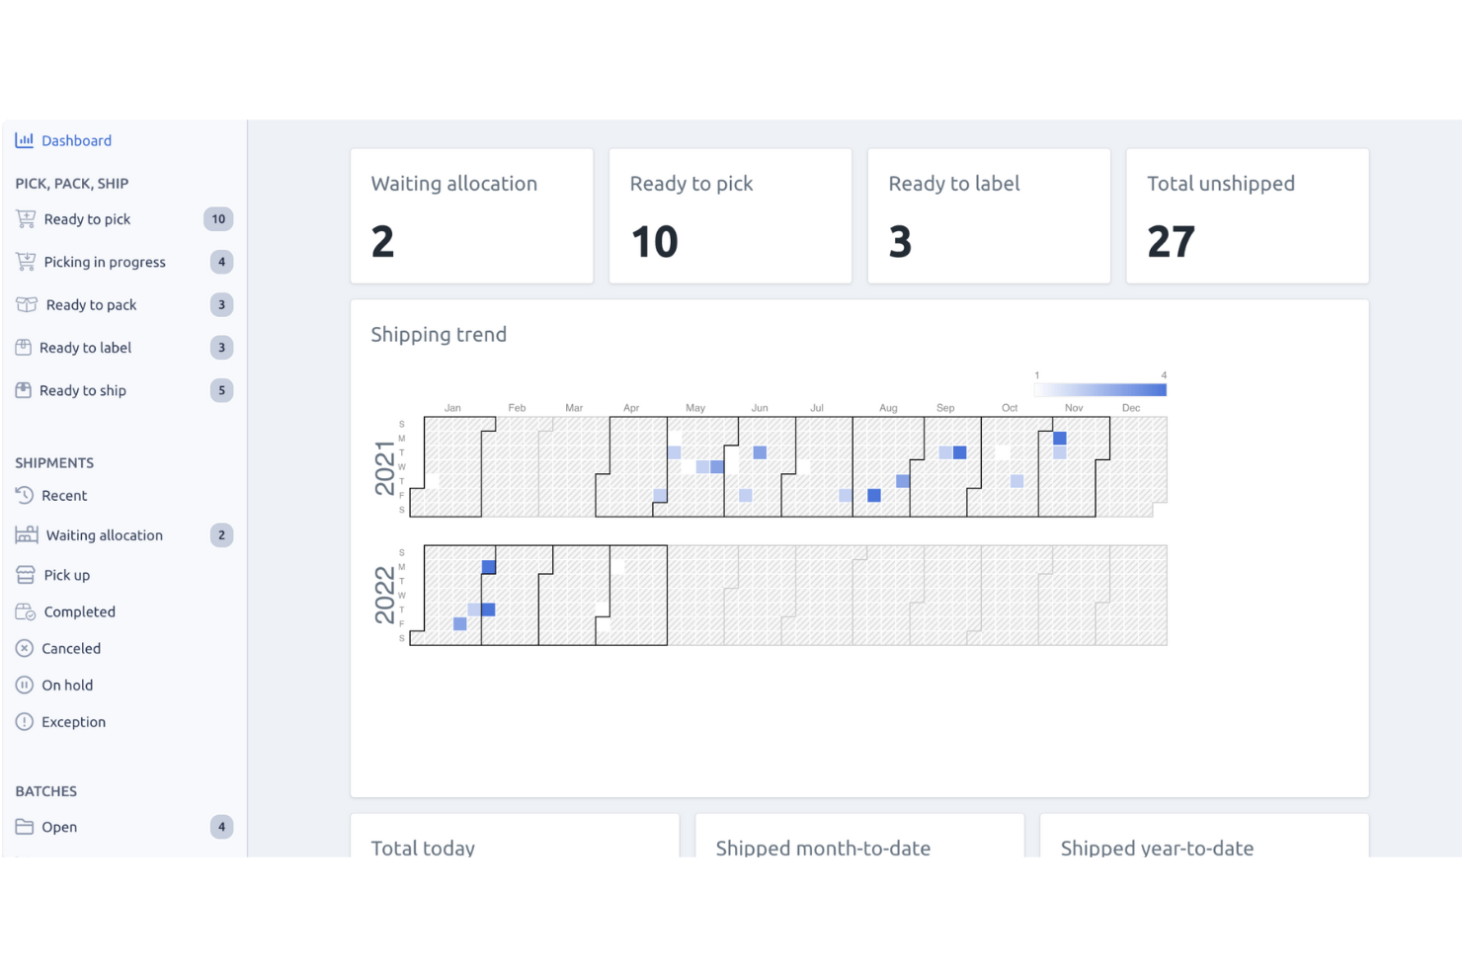
Task: Click the Waiting allocation count card
Action: pos(471,215)
